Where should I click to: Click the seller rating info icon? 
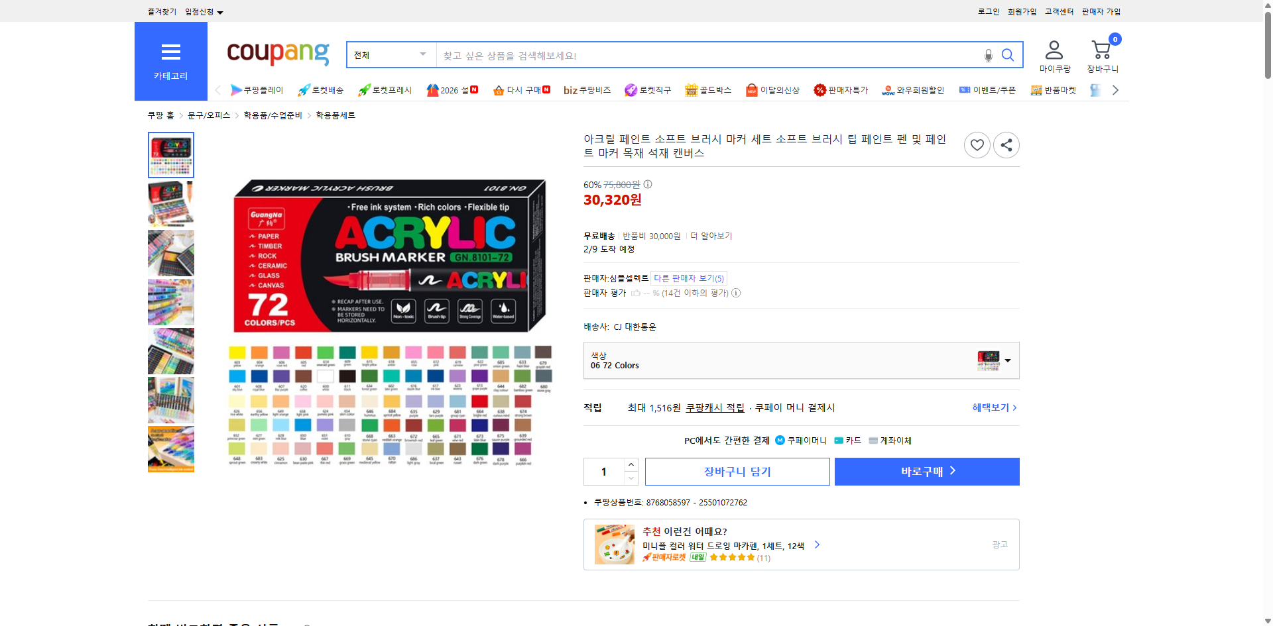[736, 293]
